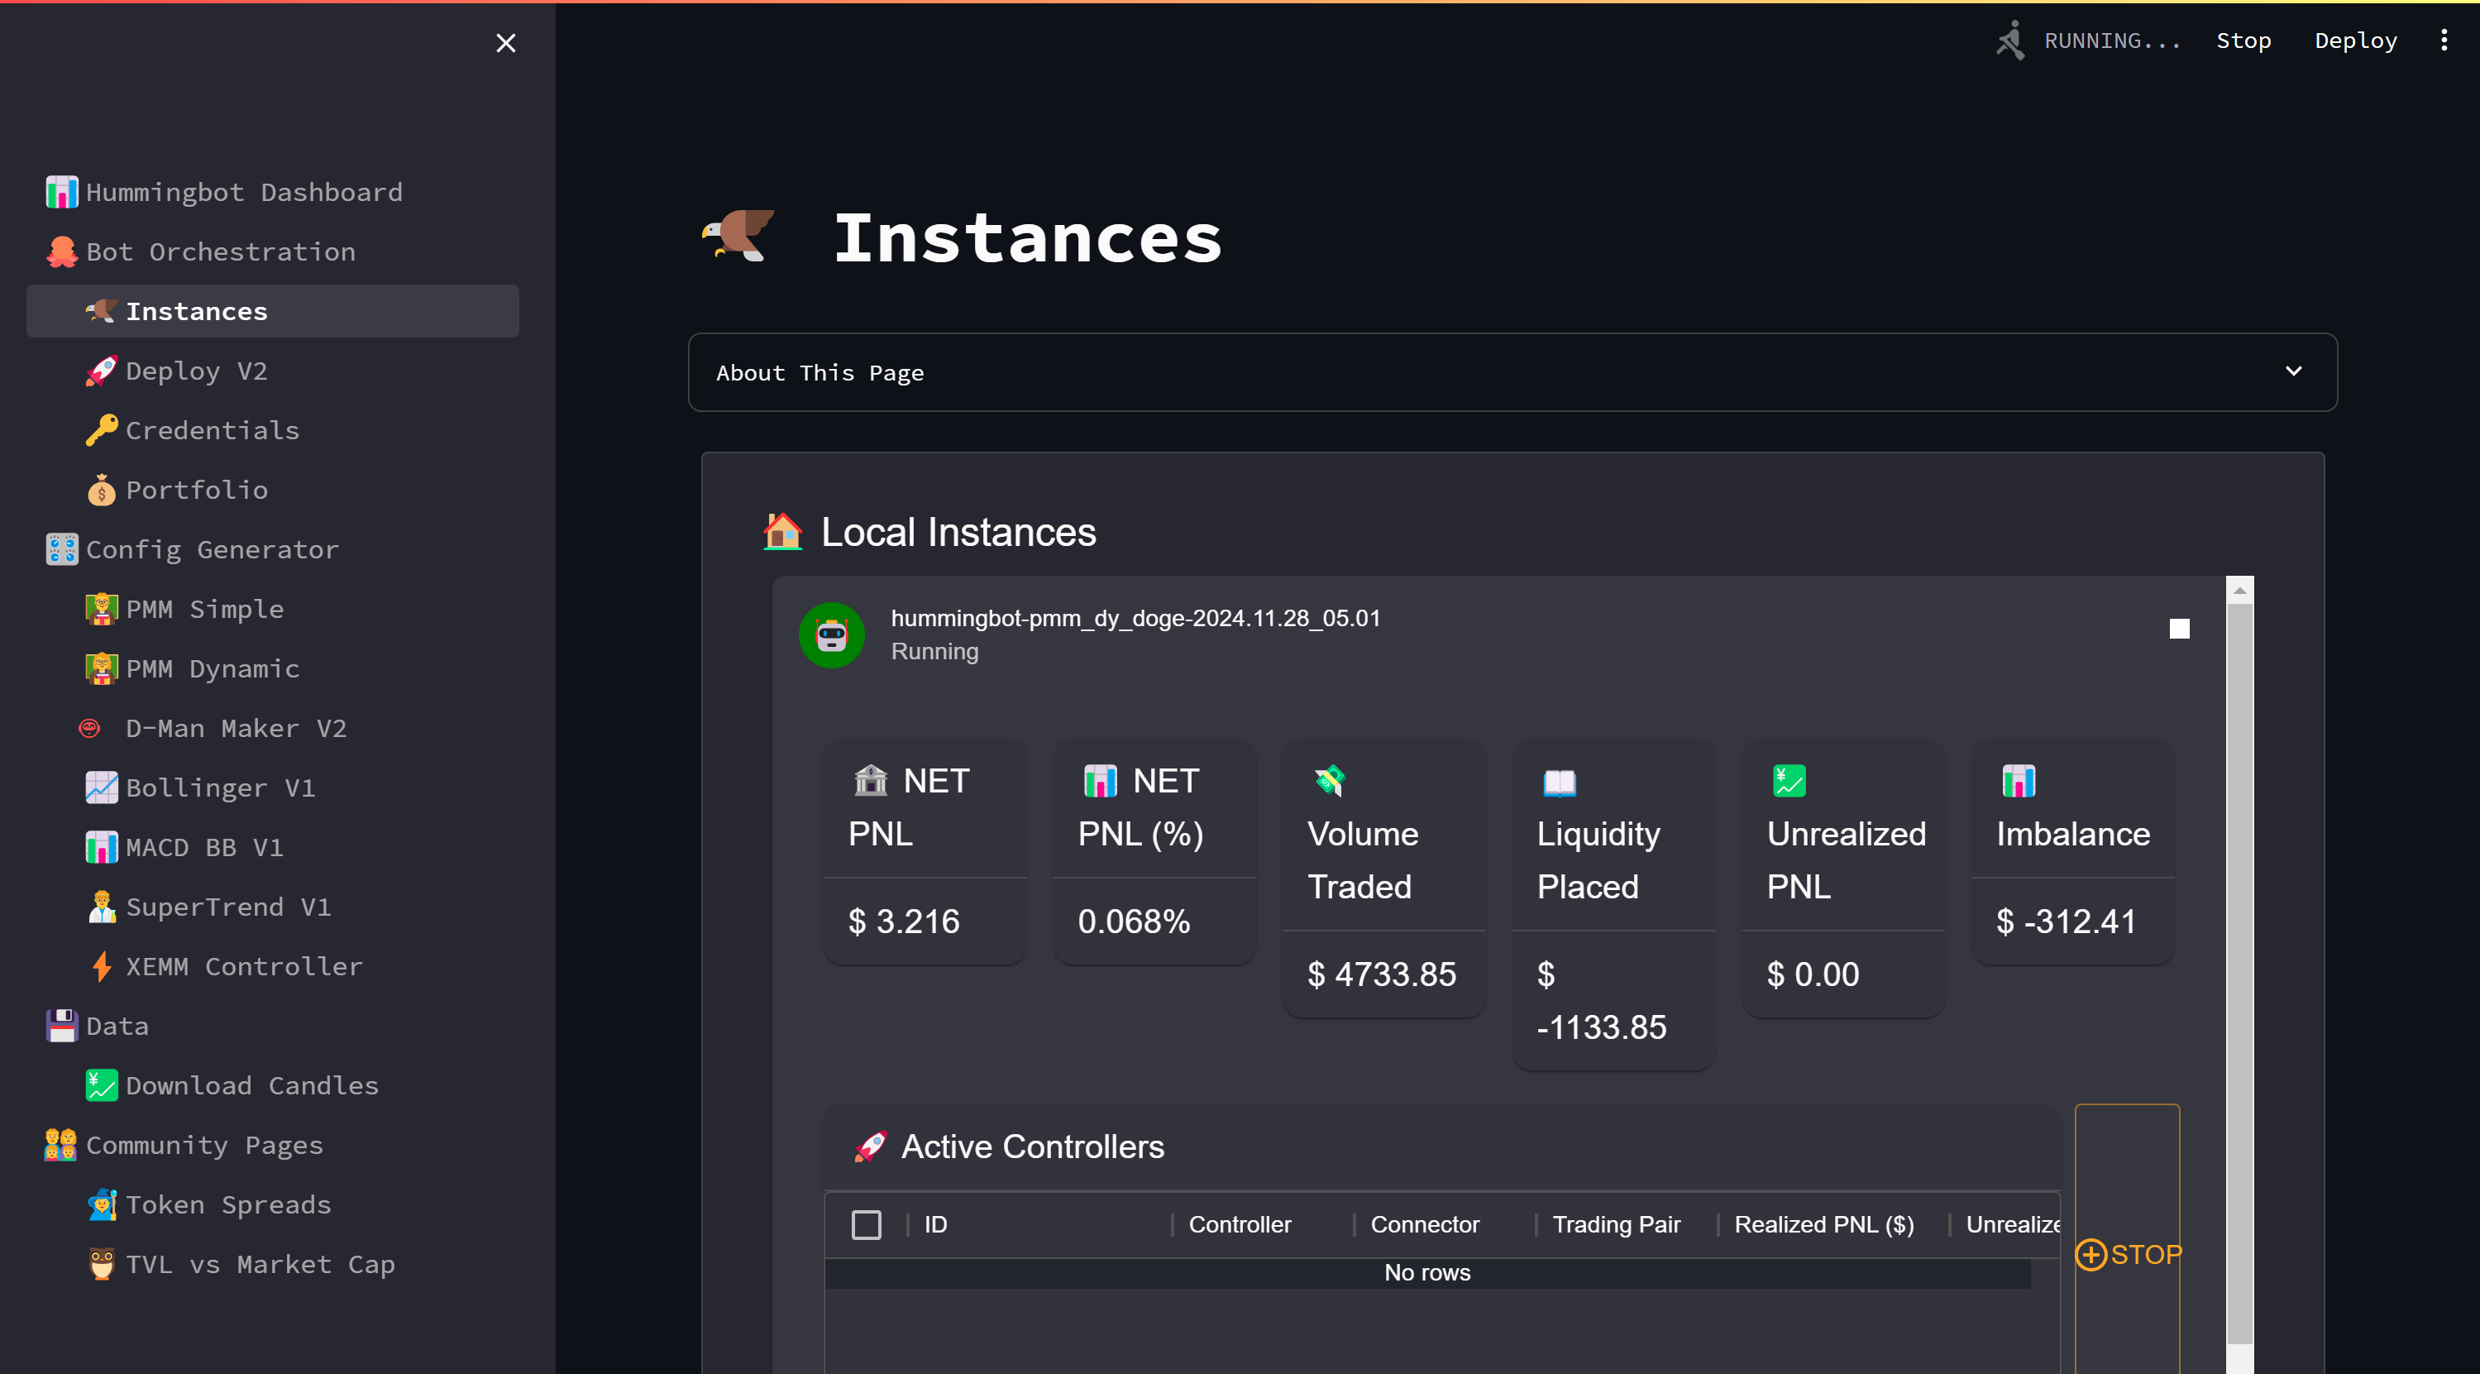This screenshot has height=1374, width=2480.
Task: Click the Bollinger V1 chart icon
Action: [101, 788]
